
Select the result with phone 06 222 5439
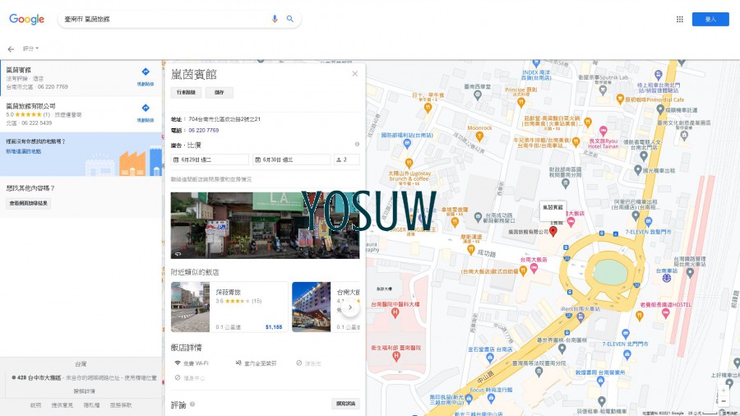click(81, 114)
